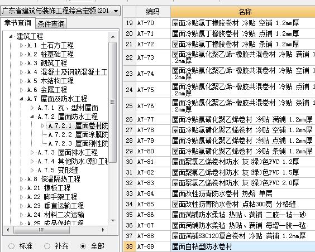Select row 22 code A7-73

[153, 57]
